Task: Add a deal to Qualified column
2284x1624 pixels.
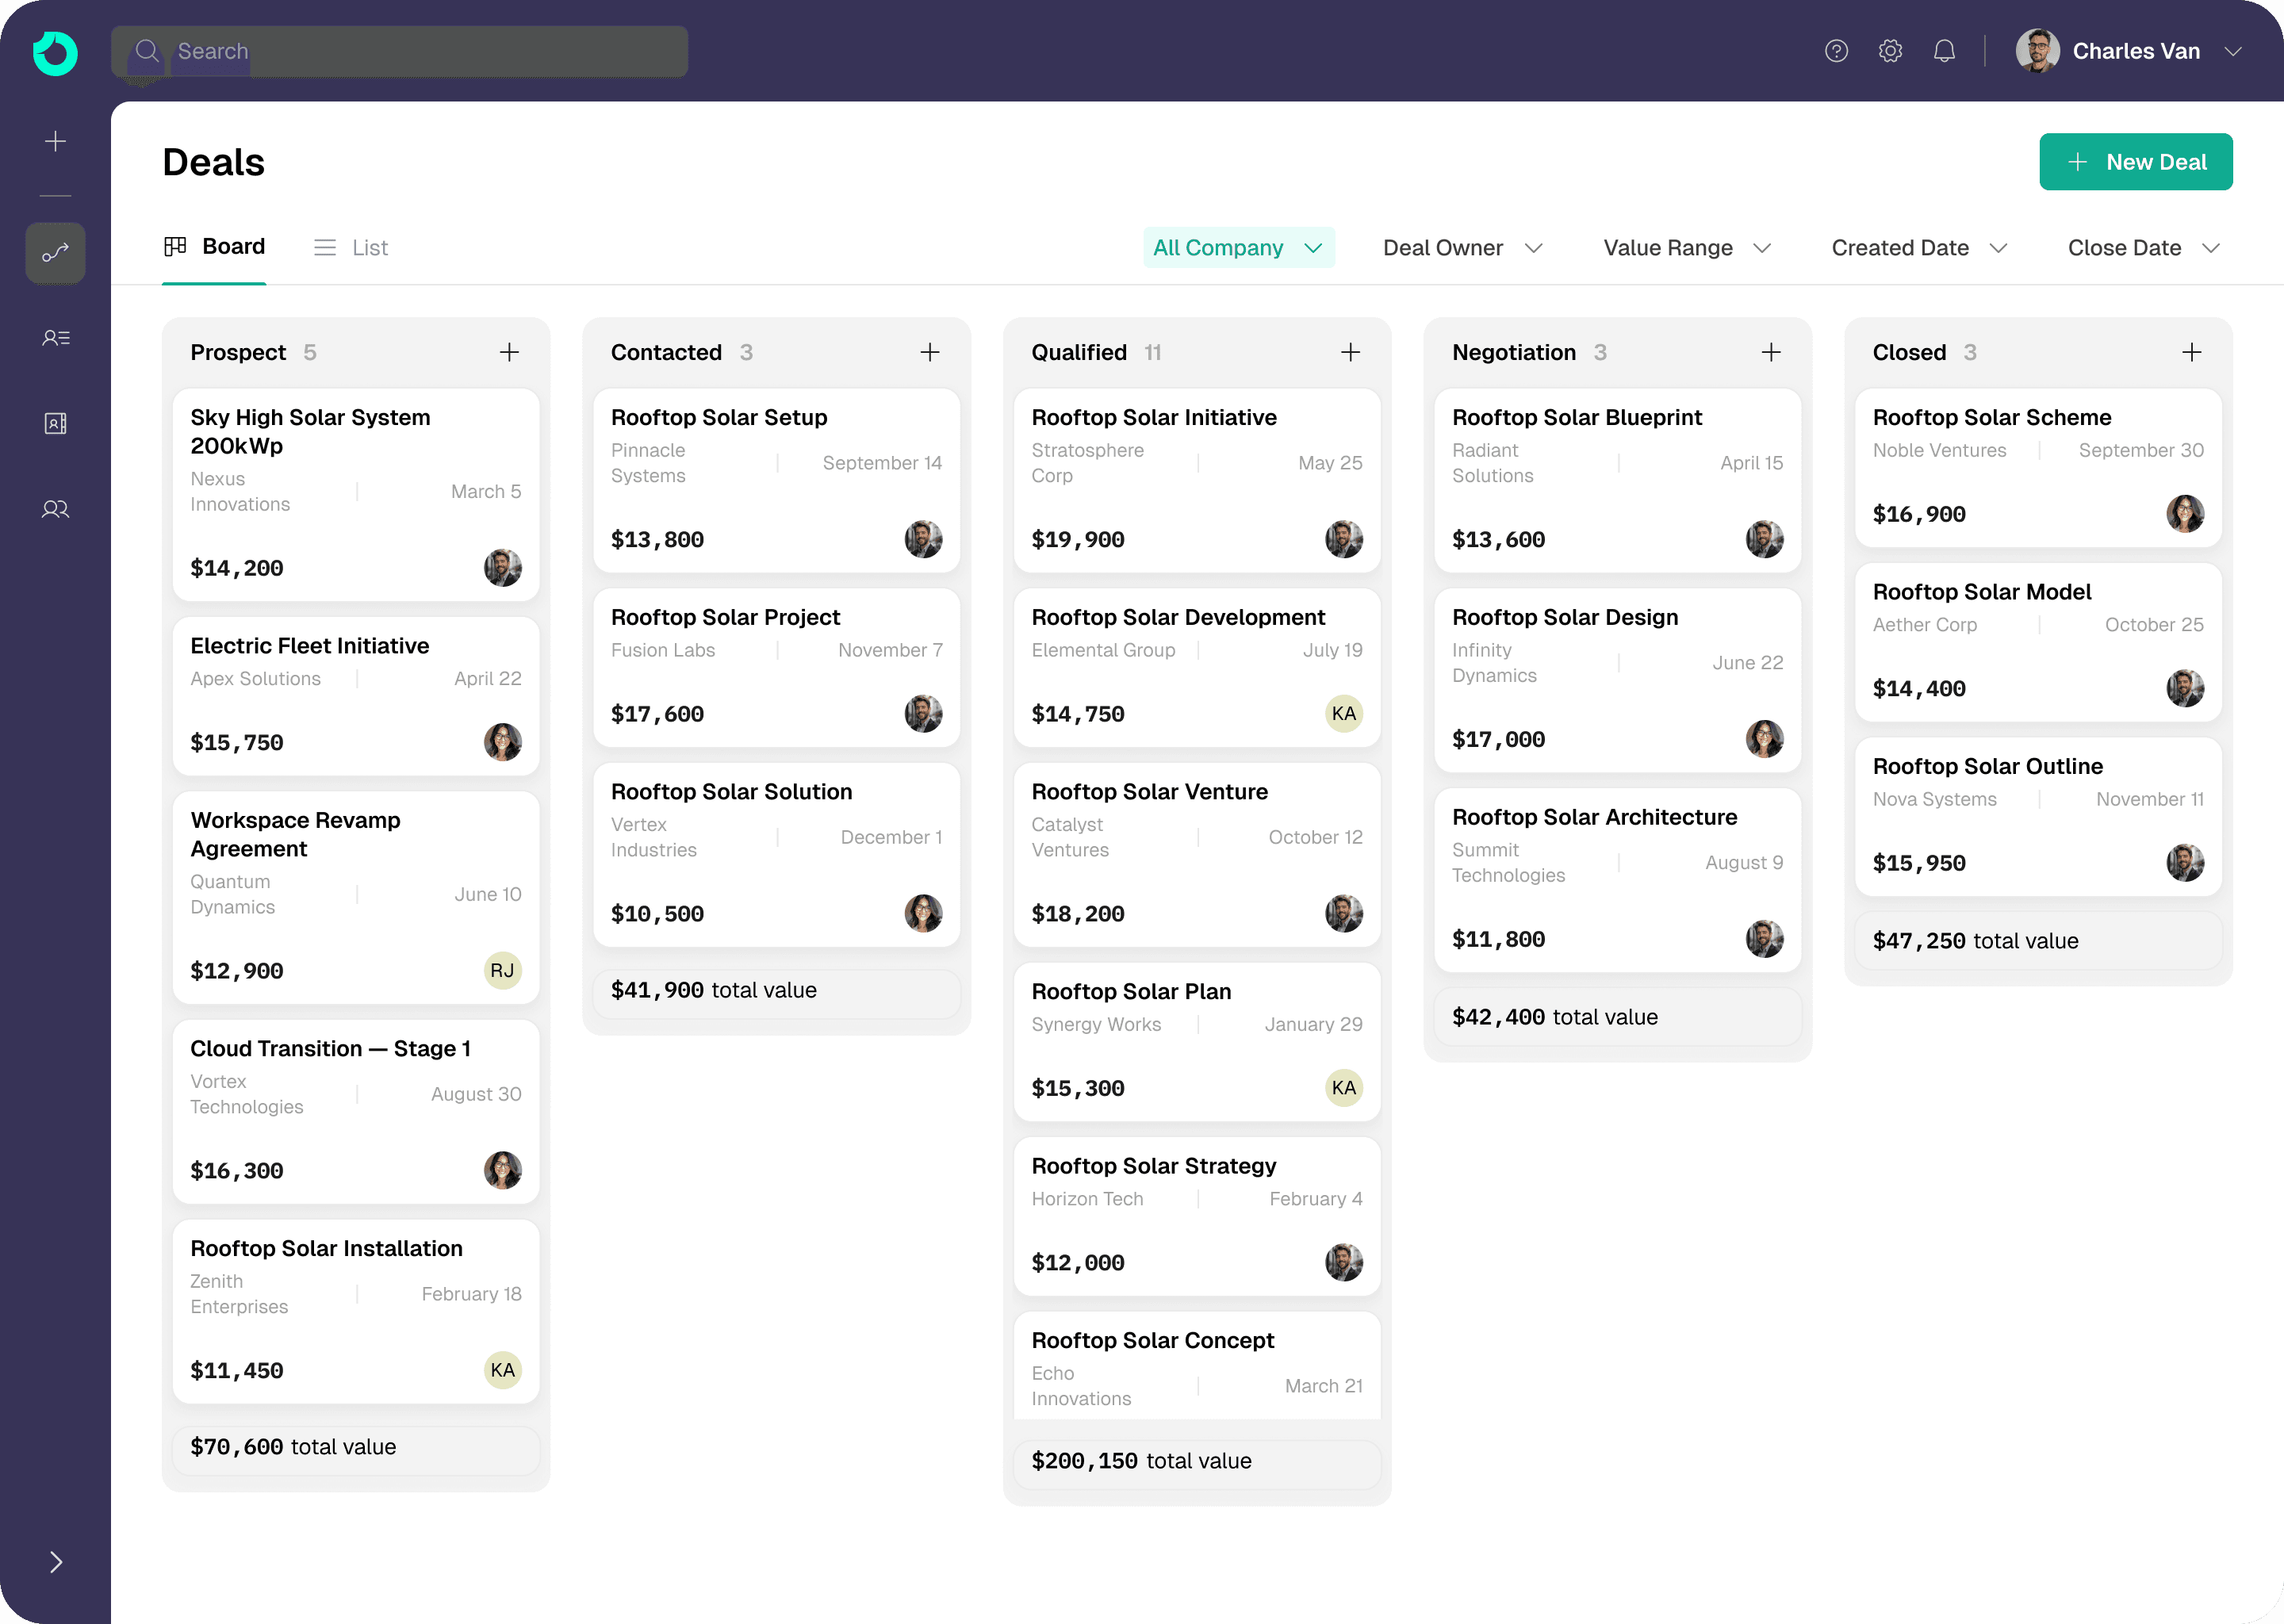Action: (1350, 352)
